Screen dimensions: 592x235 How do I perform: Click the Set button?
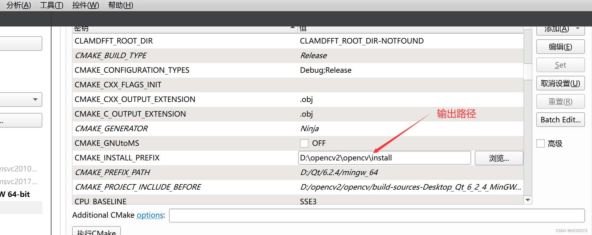(x=560, y=65)
